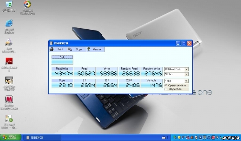Click the Safely Remove Hardware tray icon

point(175,138)
